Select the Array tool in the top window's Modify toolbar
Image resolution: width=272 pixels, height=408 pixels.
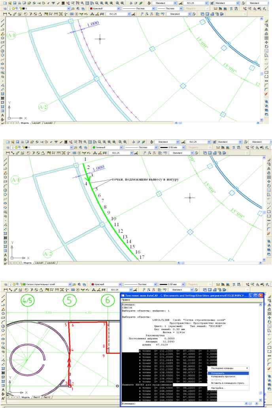266,38
